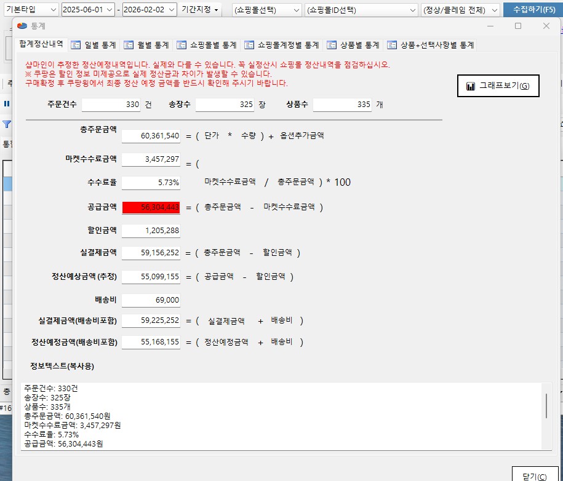Click the red 공급금액 value field
This screenshot has height=481, width=563.
pyautogui.click(x=151, y=207)
